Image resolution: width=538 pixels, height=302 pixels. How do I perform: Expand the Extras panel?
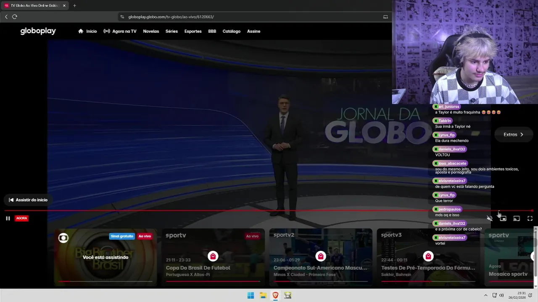[514, 135]
